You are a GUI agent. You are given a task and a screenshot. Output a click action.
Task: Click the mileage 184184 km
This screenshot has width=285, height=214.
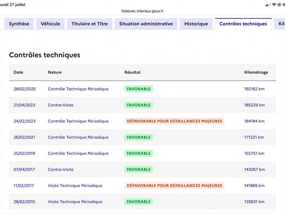pyautogui.click(x=254, y=121)
